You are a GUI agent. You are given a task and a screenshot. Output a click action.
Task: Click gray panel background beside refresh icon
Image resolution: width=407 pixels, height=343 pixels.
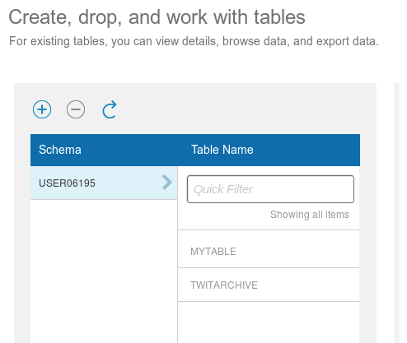pos(233,109)
